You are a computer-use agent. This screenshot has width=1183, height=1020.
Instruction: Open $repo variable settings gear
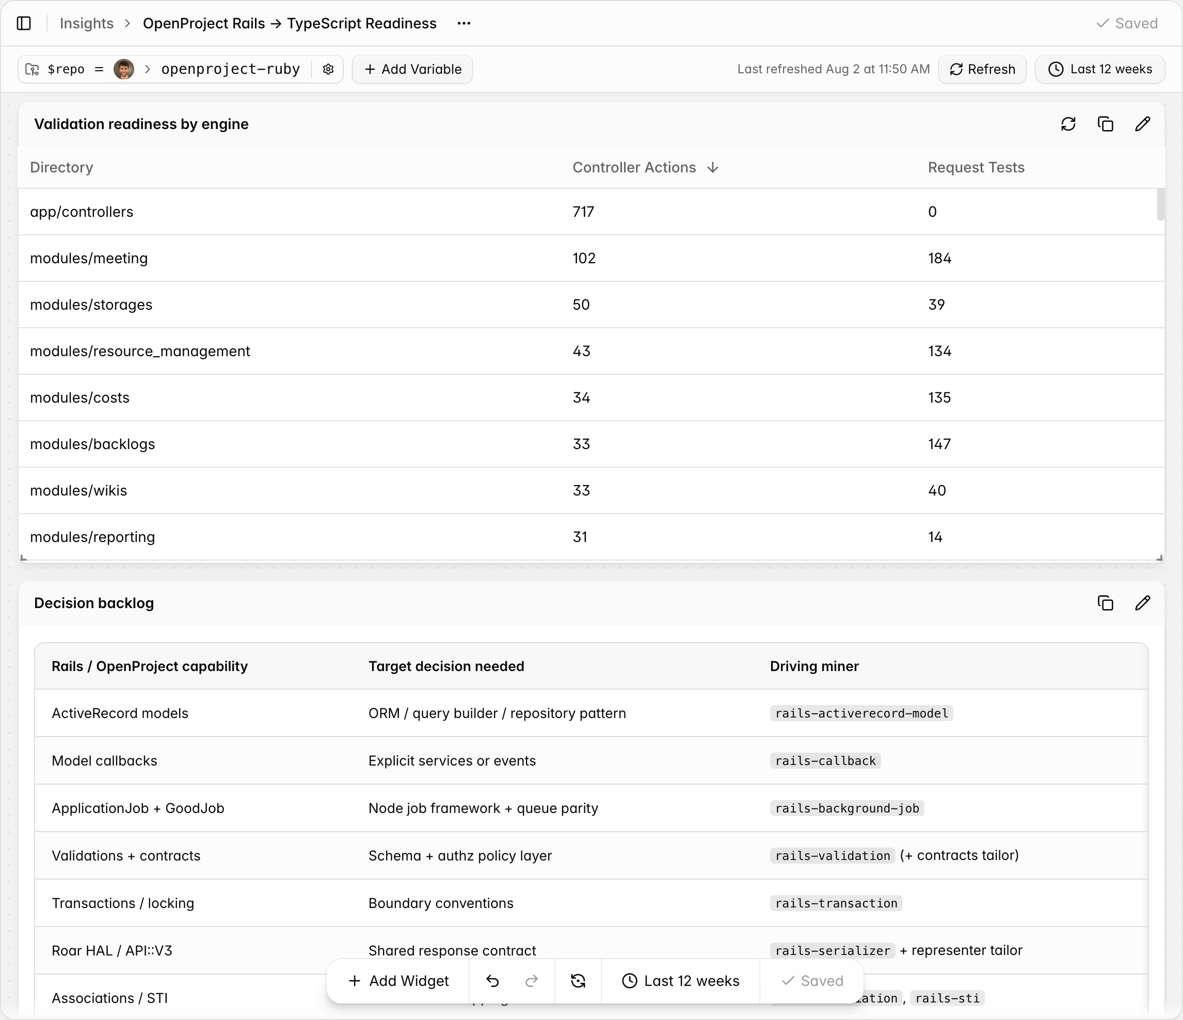(328, 69)
